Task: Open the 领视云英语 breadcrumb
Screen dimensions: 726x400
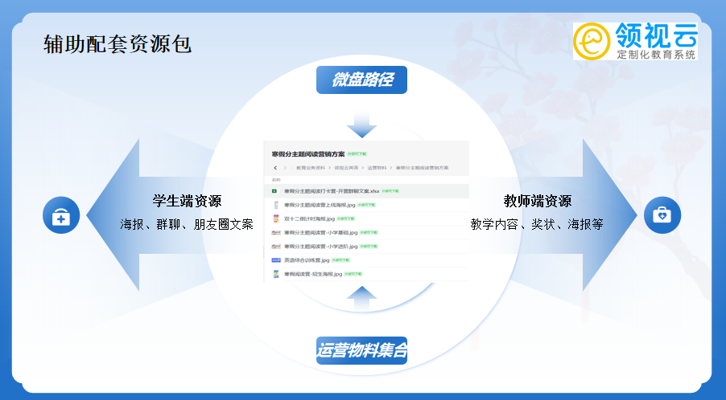Action: [x=346, y=168]
